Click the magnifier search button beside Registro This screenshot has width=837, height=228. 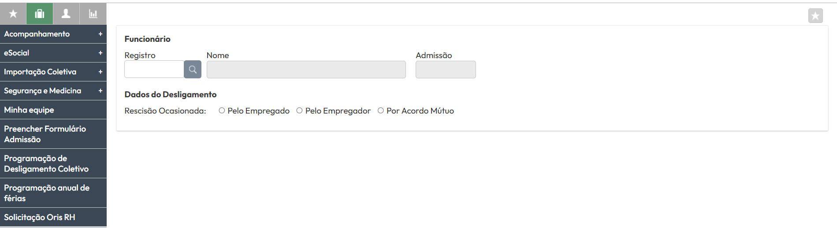[193, 70]
